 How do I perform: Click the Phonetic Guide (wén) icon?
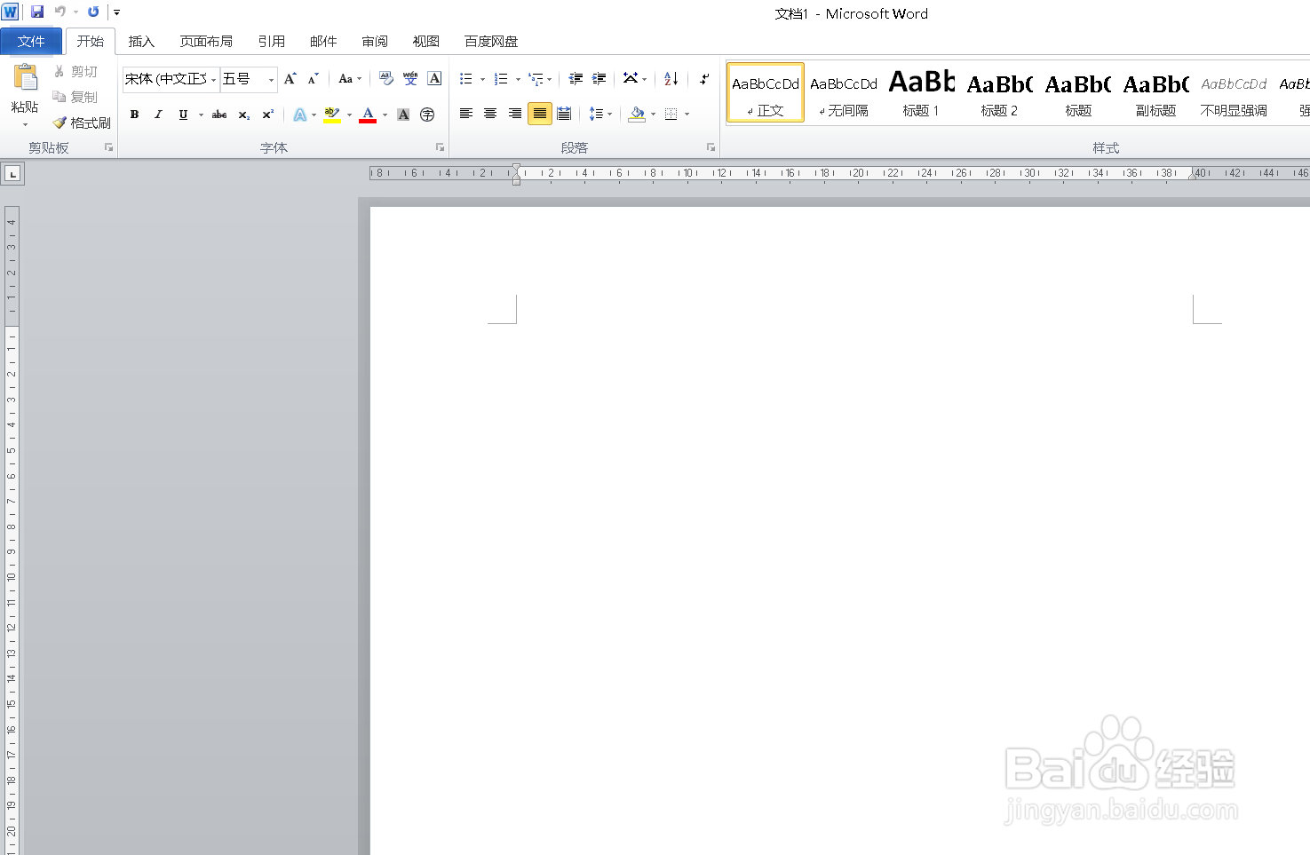409,78
